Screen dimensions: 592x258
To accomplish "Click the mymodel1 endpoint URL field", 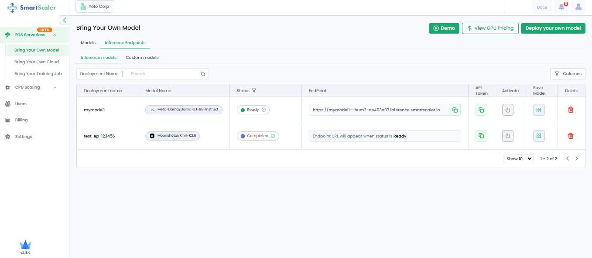I will (x=379, y=110).
